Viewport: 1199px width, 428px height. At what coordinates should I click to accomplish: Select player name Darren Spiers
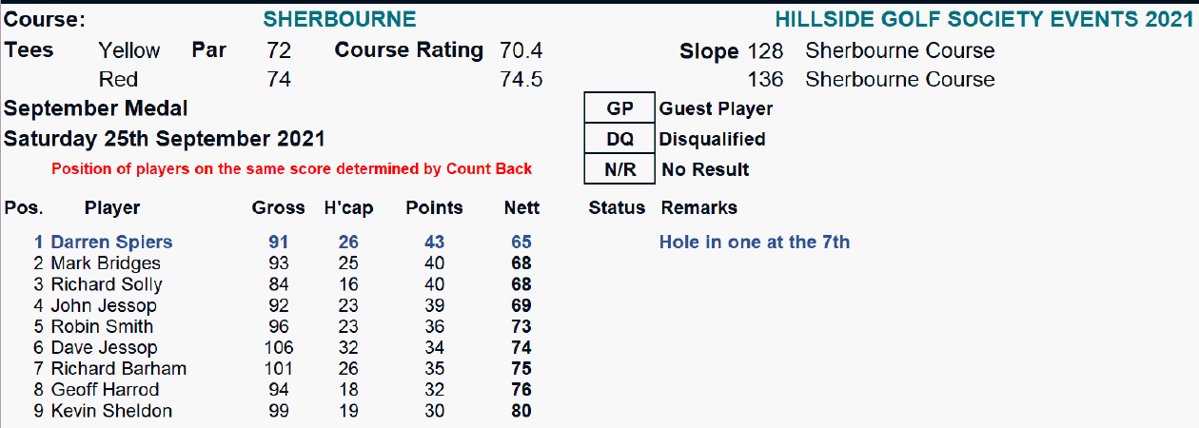point(111,243)
